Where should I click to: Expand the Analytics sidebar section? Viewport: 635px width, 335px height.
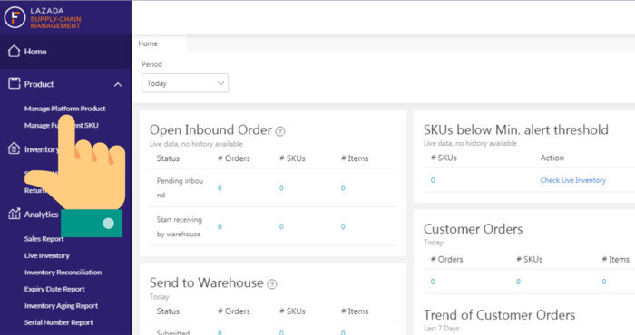click(x=41, y=215)
